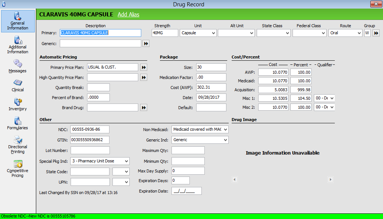This screenshot has height=219, width=383.
Task: Open Directional Printing section
Action: [18, 145]
